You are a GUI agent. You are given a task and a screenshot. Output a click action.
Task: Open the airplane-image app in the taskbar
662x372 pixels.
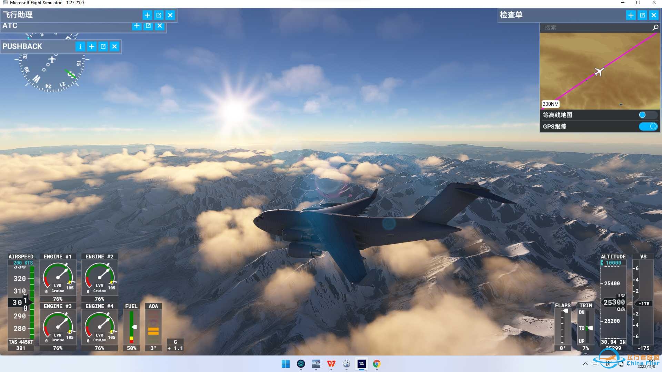pyautogui.click(x=316, y=364)
